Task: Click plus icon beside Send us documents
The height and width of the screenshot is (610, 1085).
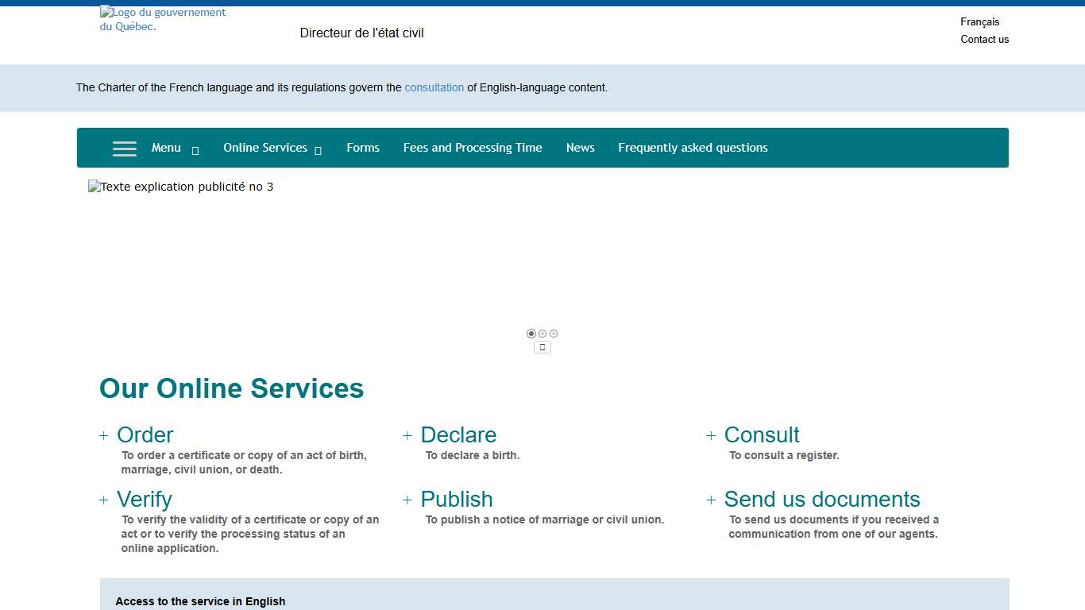Action: coord(711,500)
